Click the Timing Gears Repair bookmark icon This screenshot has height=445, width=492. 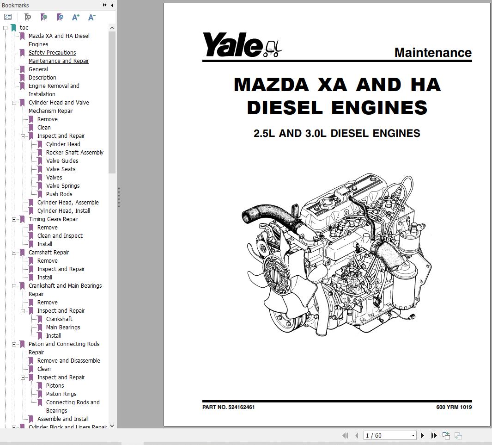point(22,219)
